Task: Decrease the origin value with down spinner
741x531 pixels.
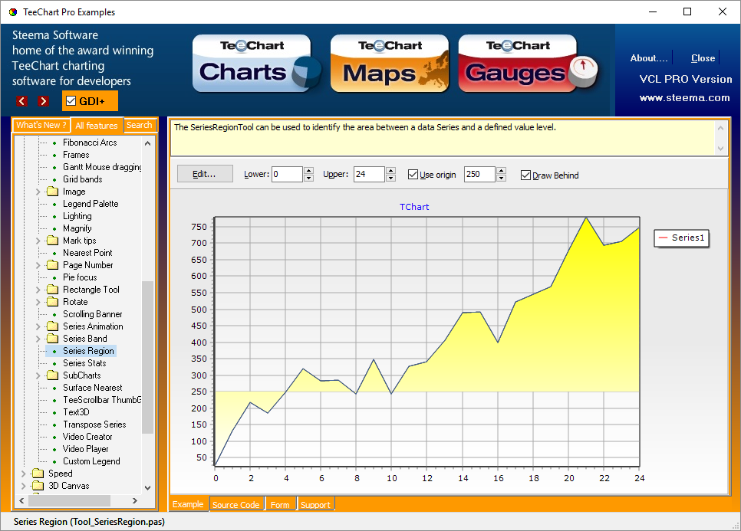Action: coord(502,179)
